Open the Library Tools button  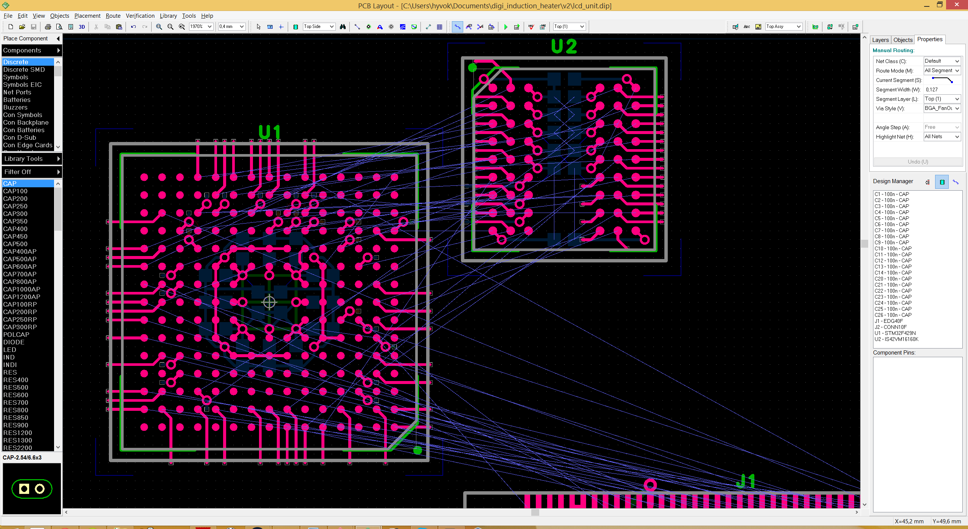click(32, 159)
